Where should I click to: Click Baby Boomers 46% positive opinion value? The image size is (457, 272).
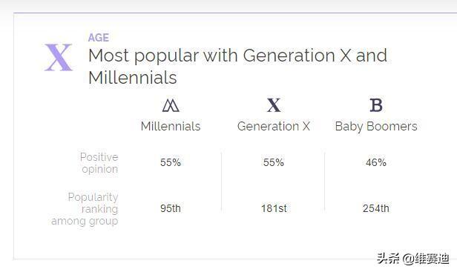click(376, 162)
